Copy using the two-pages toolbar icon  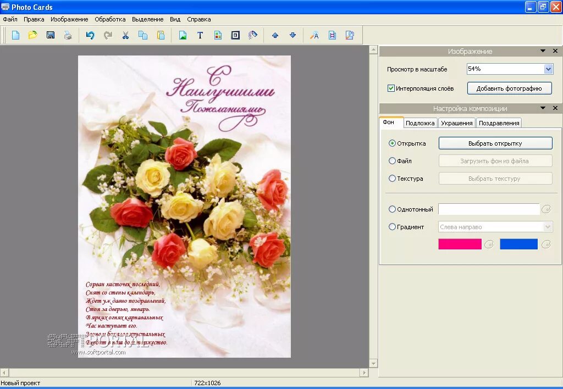143,35
